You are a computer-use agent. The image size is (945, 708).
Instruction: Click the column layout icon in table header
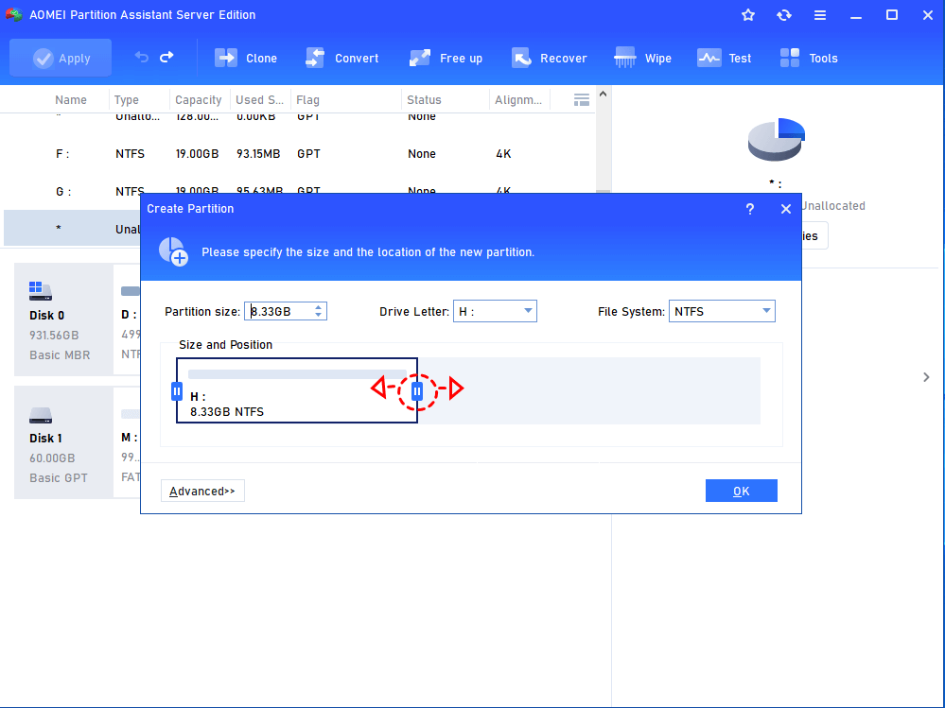click(582, 100)
